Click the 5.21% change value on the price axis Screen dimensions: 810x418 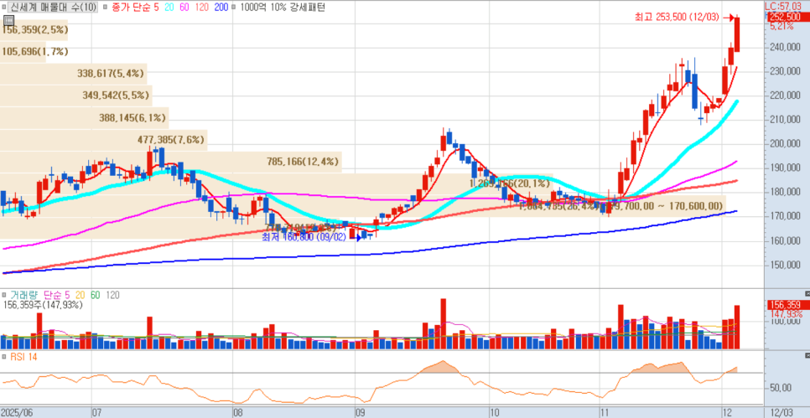[x=781, y=26]
